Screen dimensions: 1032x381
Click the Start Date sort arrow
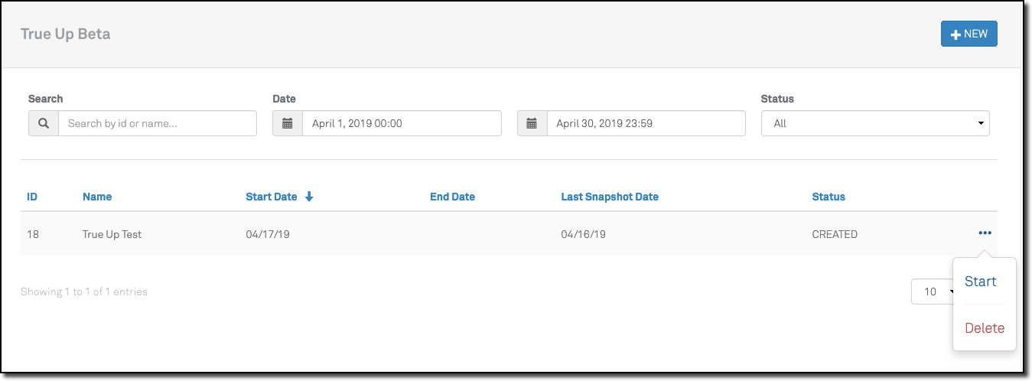pyautogui.click(x=309, y=197)
